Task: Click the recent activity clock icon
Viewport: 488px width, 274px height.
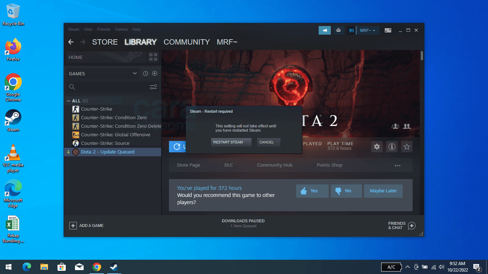Action: (x=145, y=73)
